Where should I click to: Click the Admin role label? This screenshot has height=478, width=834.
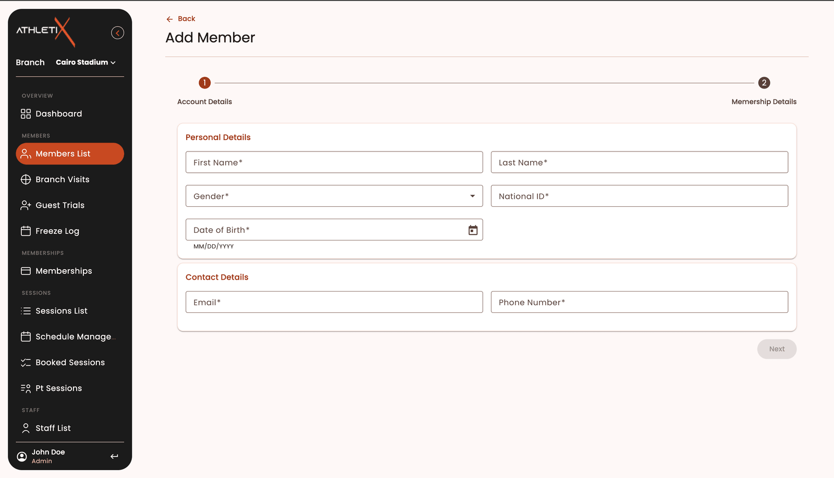tap(42, 461)
